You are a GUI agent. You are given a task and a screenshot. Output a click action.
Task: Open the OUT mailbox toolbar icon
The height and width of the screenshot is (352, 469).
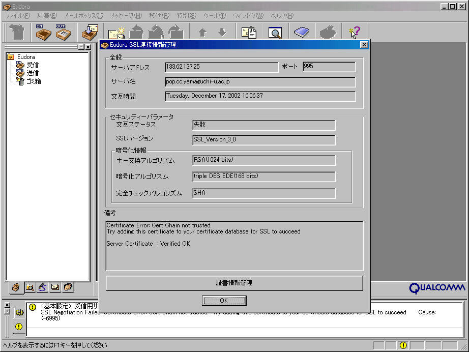63,32
